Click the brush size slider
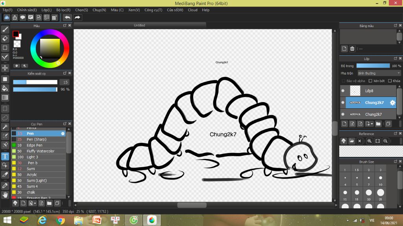This screenshot has height=226, width=403. click(x=35, y=82)
